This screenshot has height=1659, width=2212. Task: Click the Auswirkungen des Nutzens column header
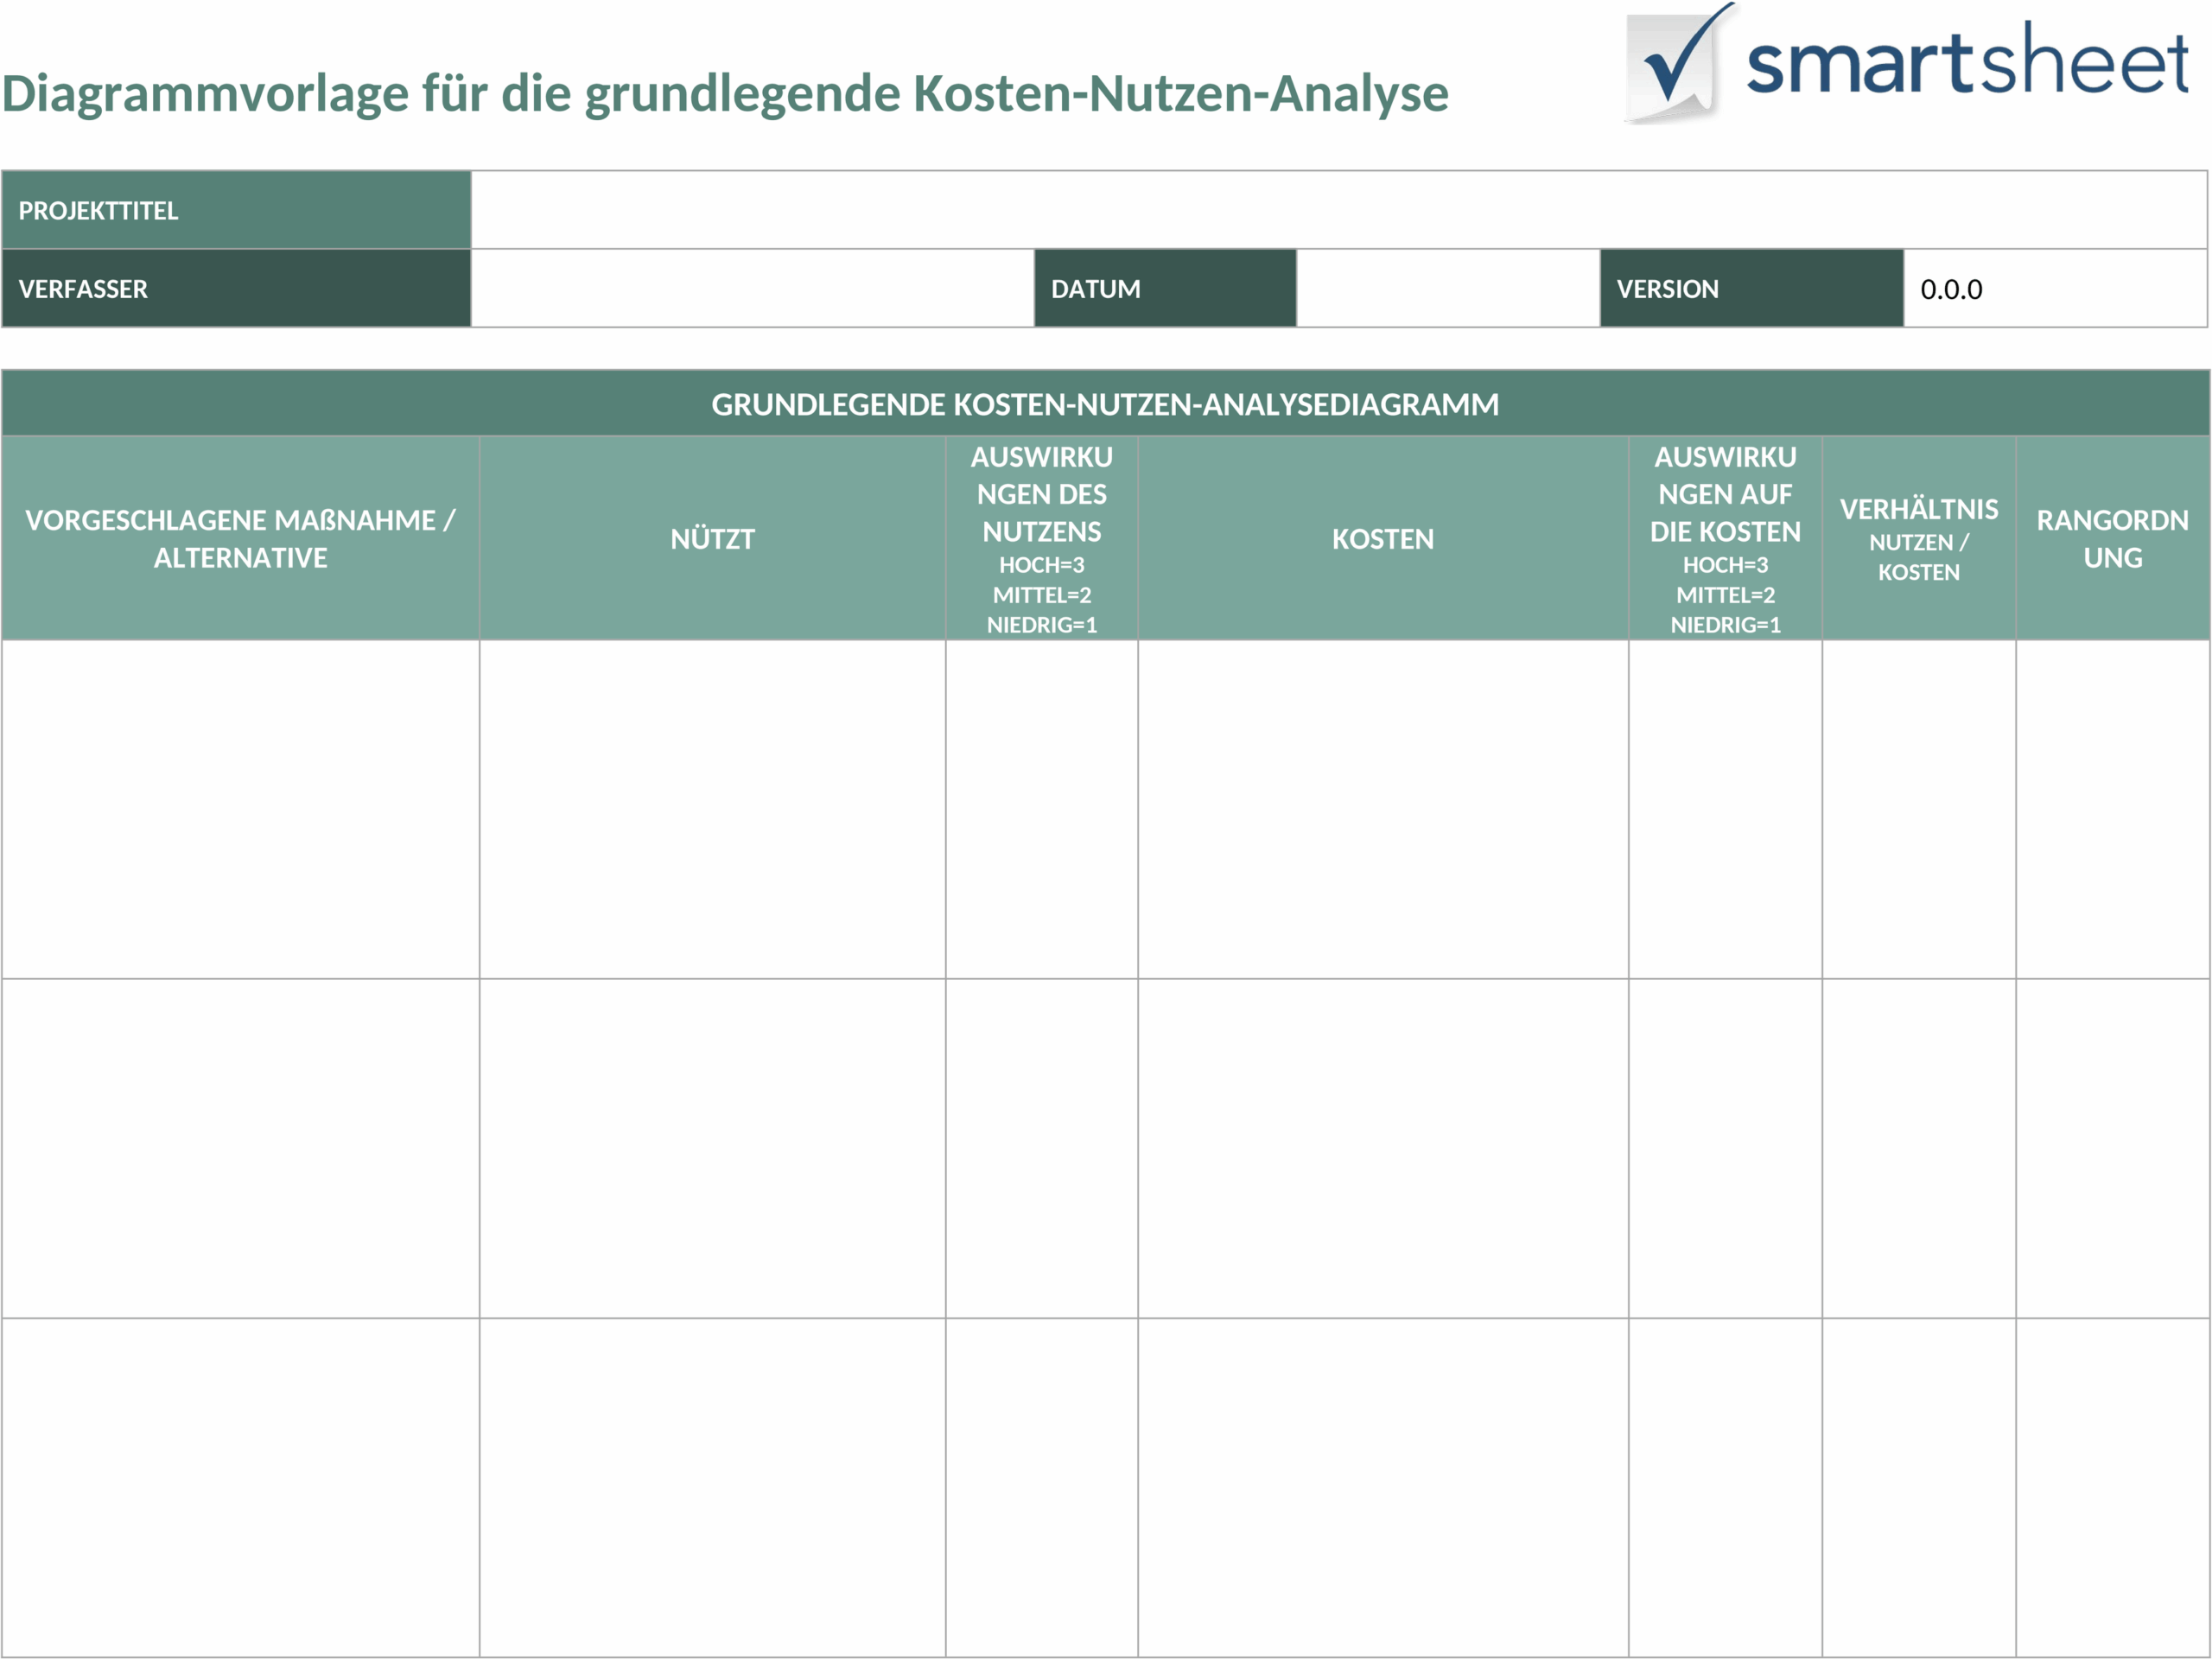(1041, 538)
